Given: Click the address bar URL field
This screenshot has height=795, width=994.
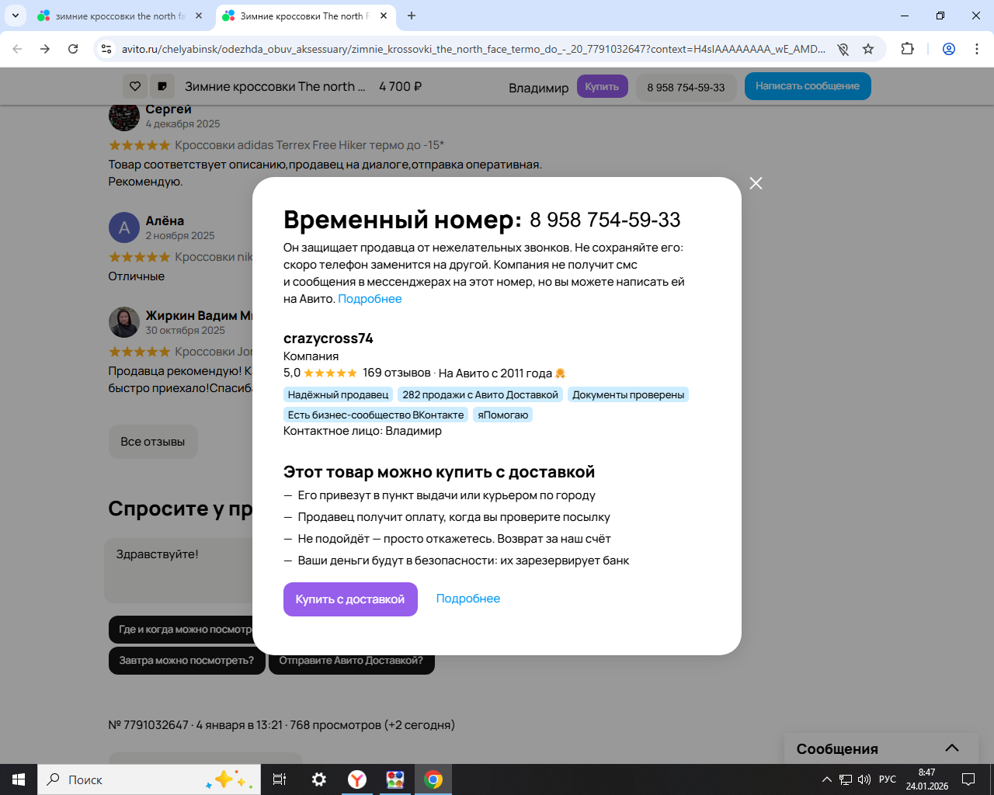Looking at the screenshot, I should [x=474, y=49].
